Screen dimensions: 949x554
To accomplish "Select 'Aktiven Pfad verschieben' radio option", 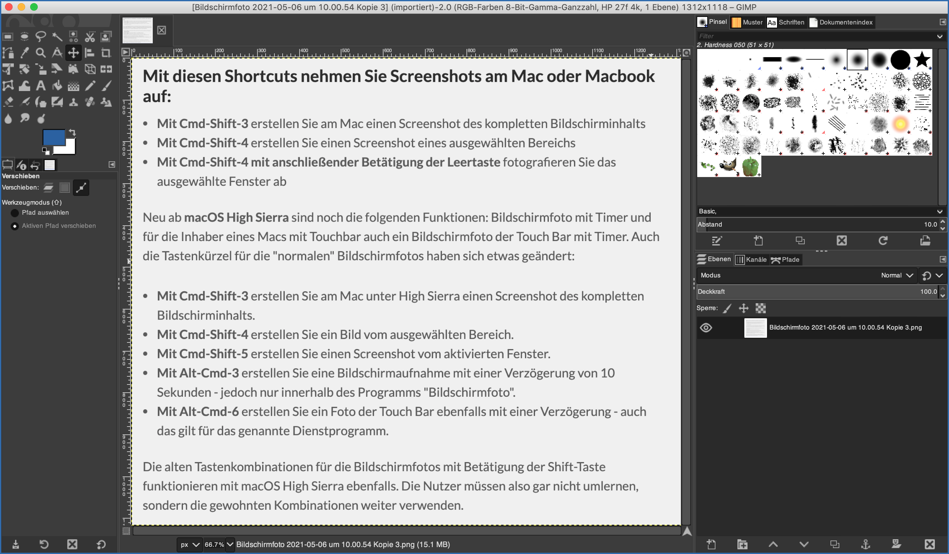I will click(15, 226).
